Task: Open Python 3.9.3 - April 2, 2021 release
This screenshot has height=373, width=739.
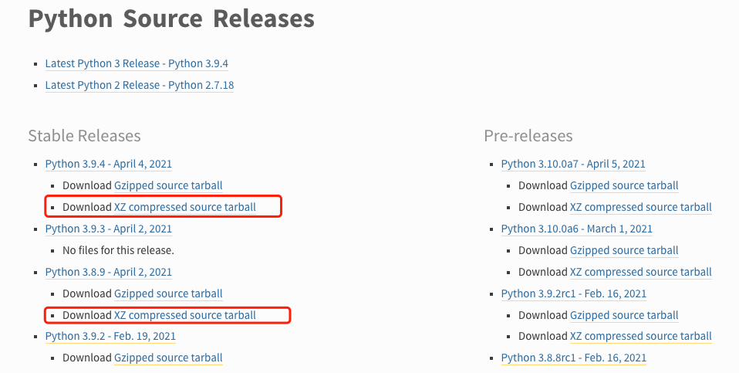Action: (x=108, y=229)
